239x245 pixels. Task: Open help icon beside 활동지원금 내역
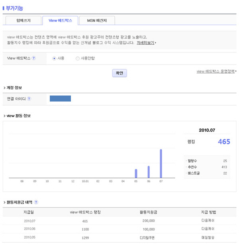[x=36, y=202]
